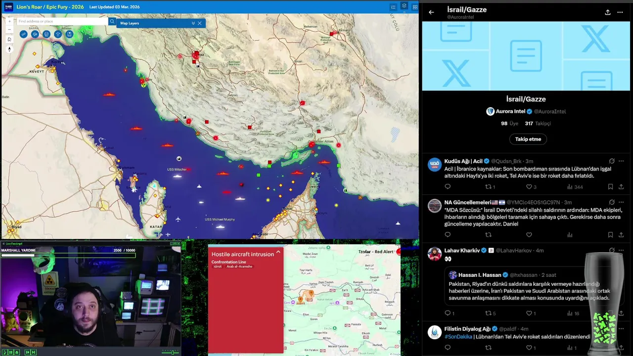
Task: Pause the Live Feed video
Action: [10, 352]
